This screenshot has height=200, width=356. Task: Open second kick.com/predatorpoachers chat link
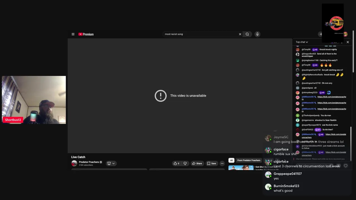(332, 103)
